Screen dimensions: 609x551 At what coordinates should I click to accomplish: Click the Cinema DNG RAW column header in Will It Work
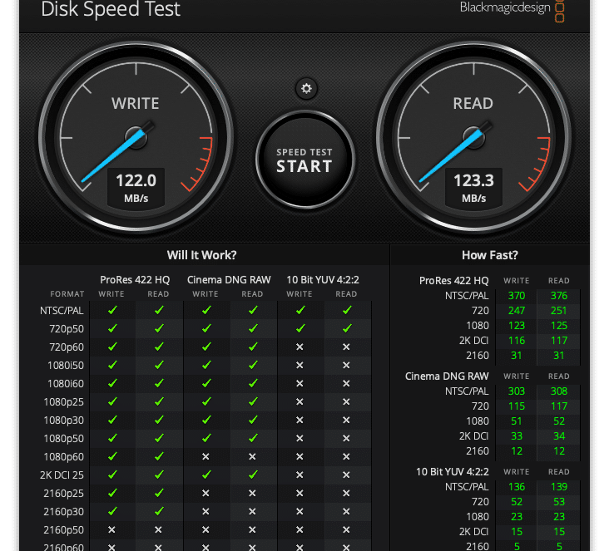[229, 280]
